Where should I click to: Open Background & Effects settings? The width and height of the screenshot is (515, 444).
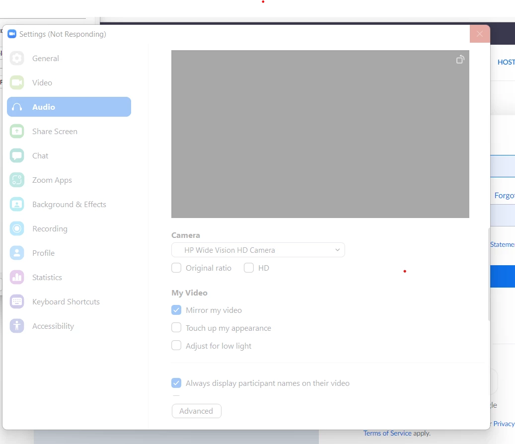[x=69, y=204]
